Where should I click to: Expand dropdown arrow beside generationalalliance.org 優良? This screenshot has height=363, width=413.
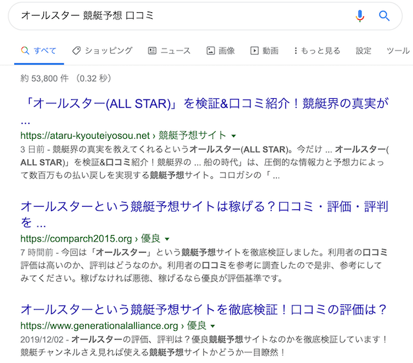[x=213, y=326]
